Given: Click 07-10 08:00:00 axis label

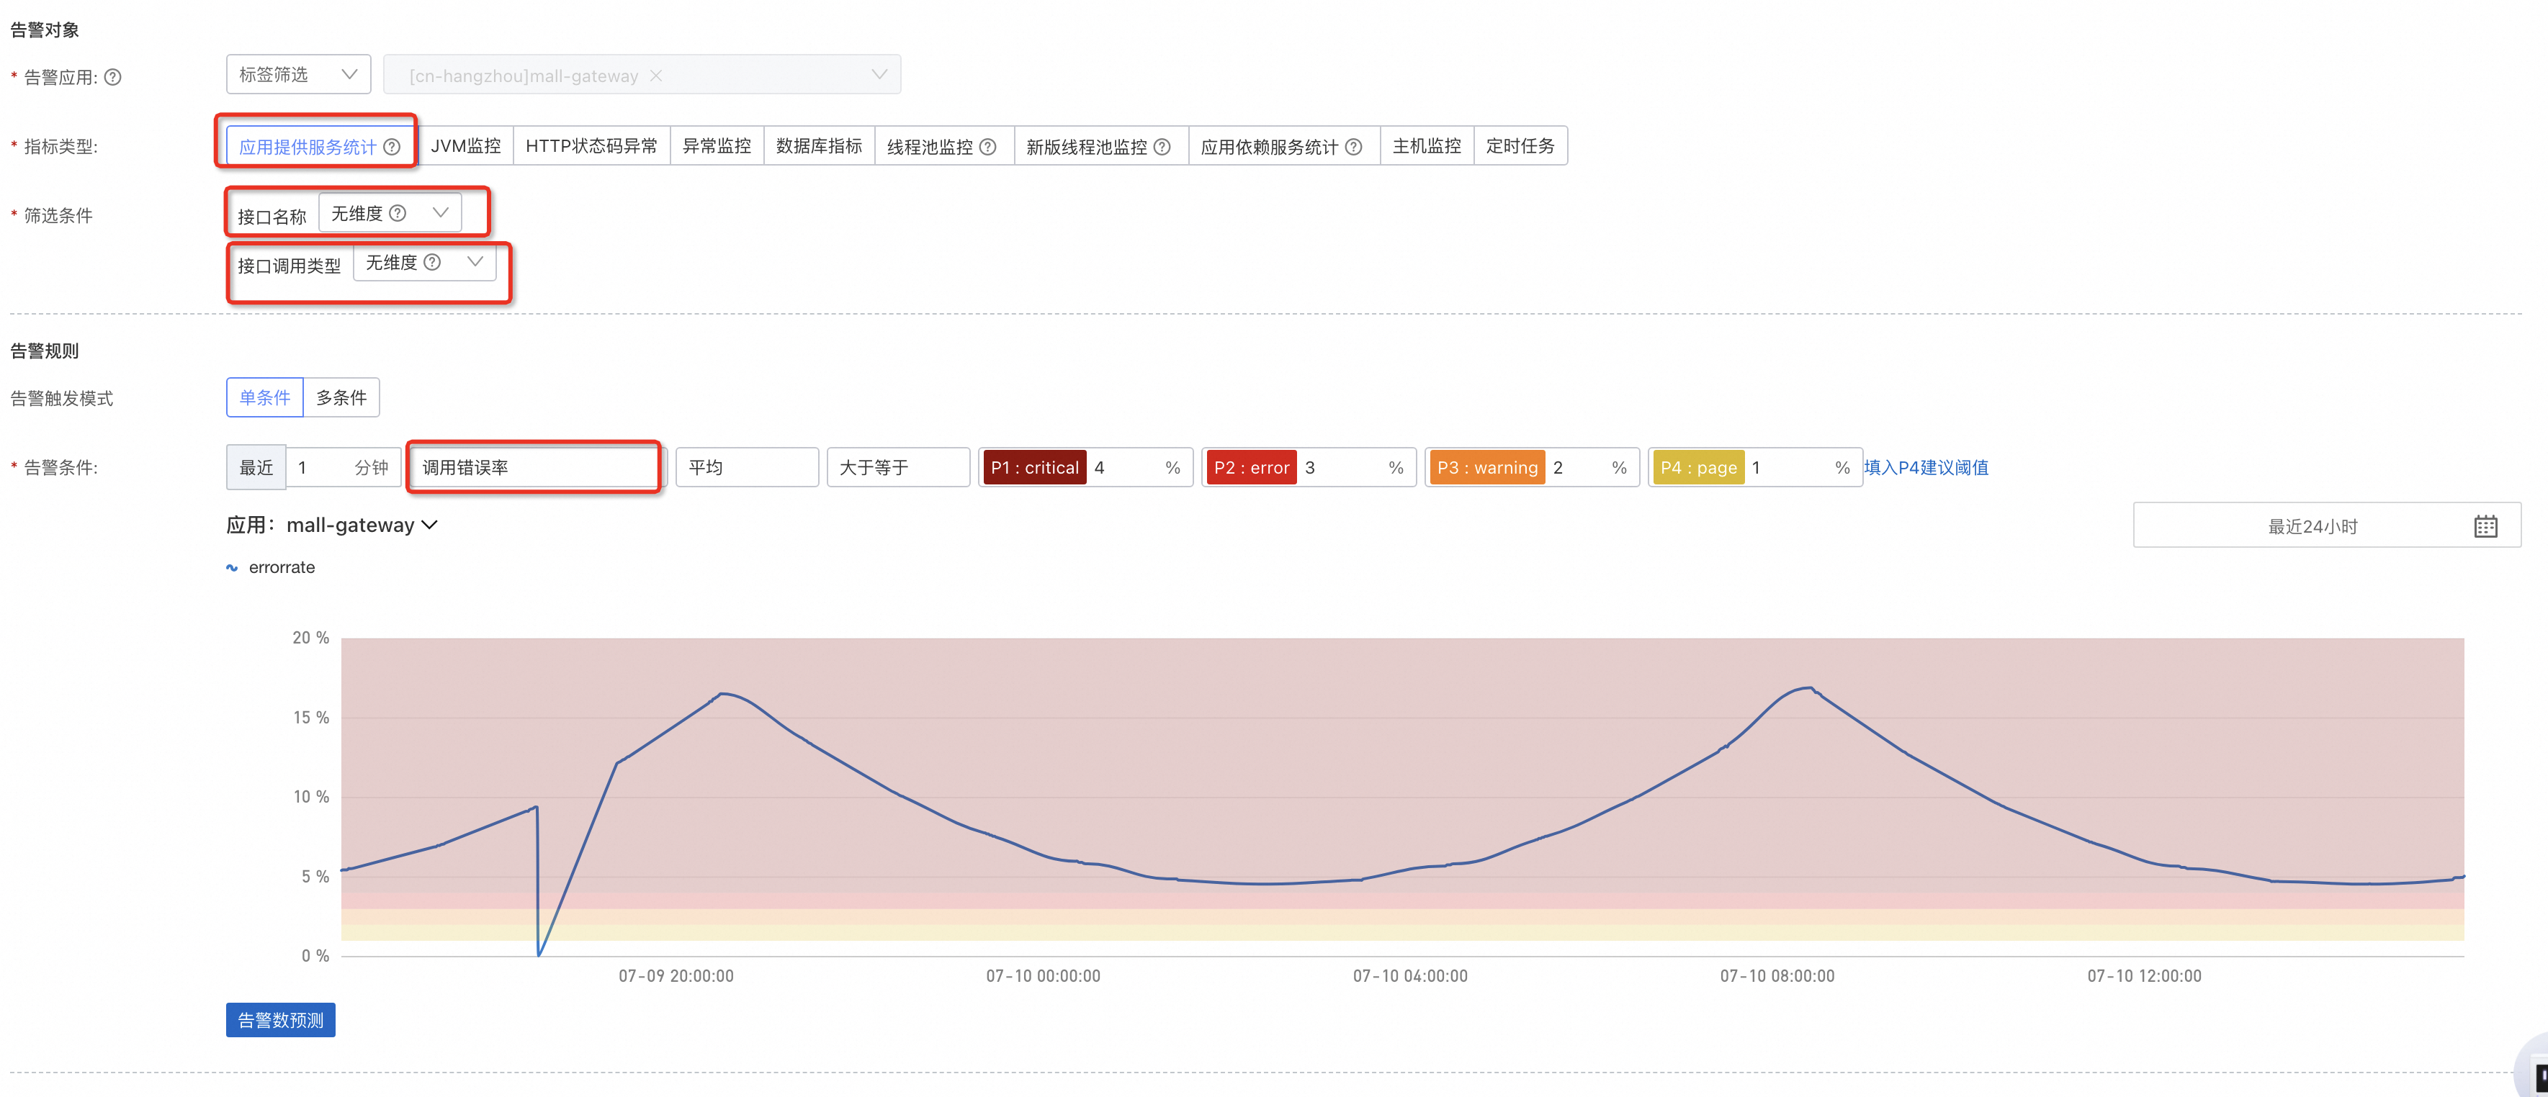Looking at the screenshot, I should tap(1777, 976).
